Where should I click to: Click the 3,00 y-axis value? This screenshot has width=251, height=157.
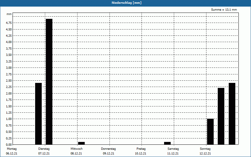pos(9,68)
